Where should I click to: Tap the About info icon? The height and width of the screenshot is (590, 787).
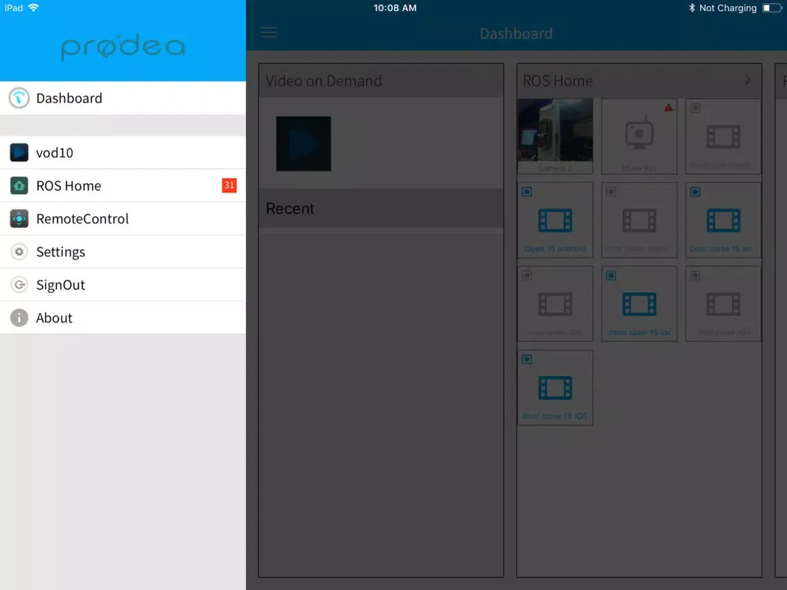(19, 318)
